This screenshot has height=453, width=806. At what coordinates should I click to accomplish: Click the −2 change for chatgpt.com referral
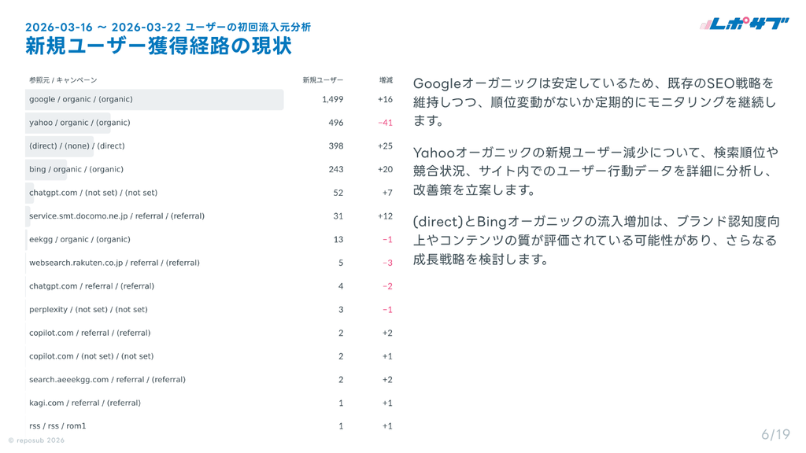tap(387, 286)
